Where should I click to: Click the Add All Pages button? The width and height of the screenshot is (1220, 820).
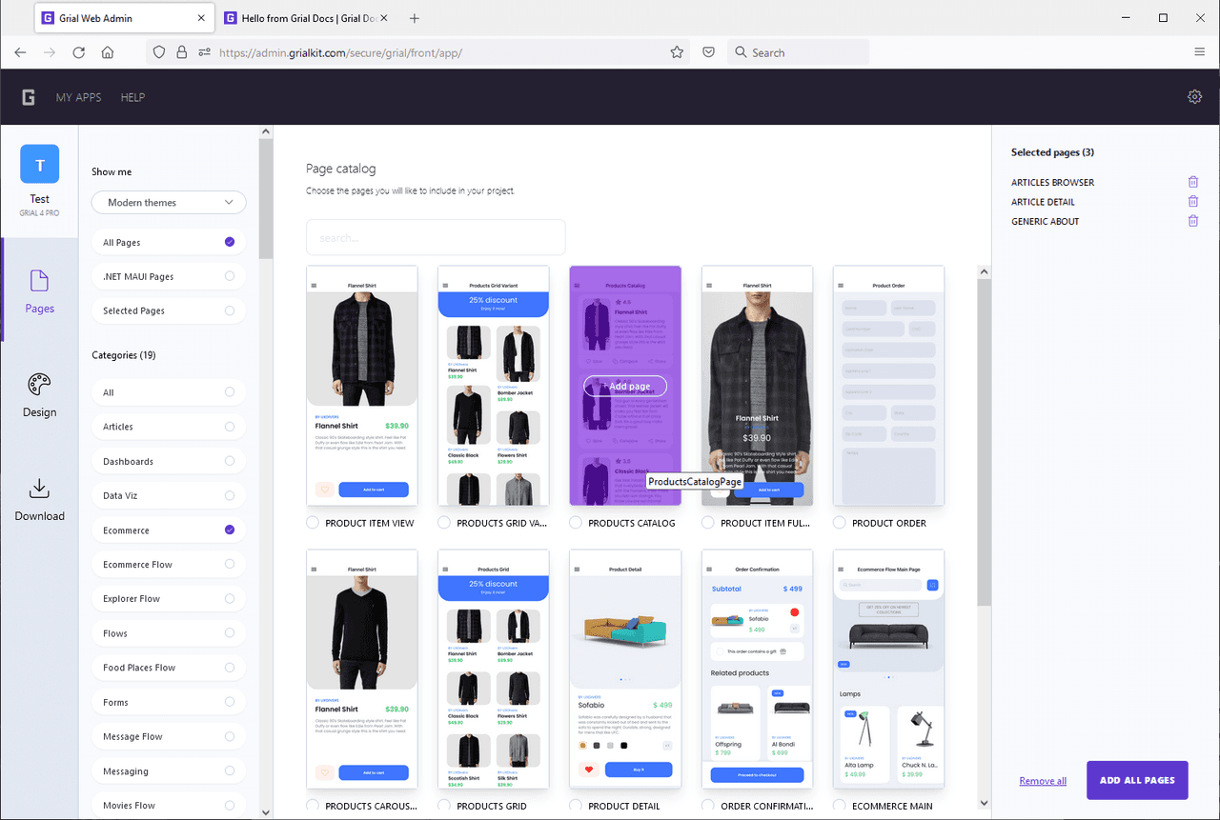[x=1137, y=780]
